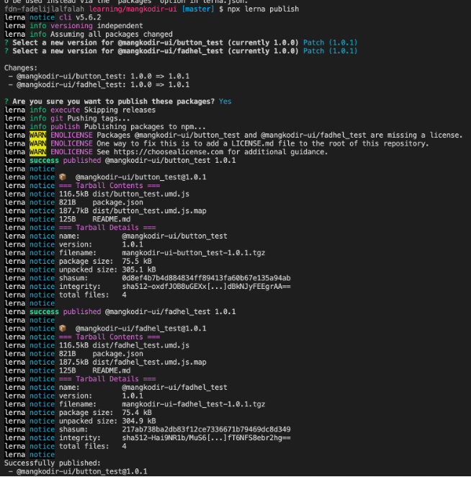Click name value '@mangkodir-ui/button_test' in Tarball Details
The width and height of the screenshot is (471, 477).
pyautogui.click(x=174, y=236)
